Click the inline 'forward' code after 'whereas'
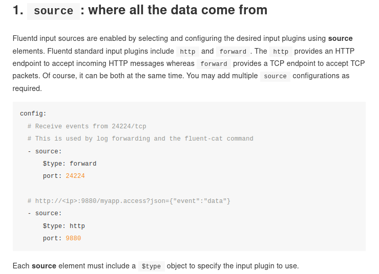Image resolution: width=379 pixels, height=274 pixels. pos(214,64)
